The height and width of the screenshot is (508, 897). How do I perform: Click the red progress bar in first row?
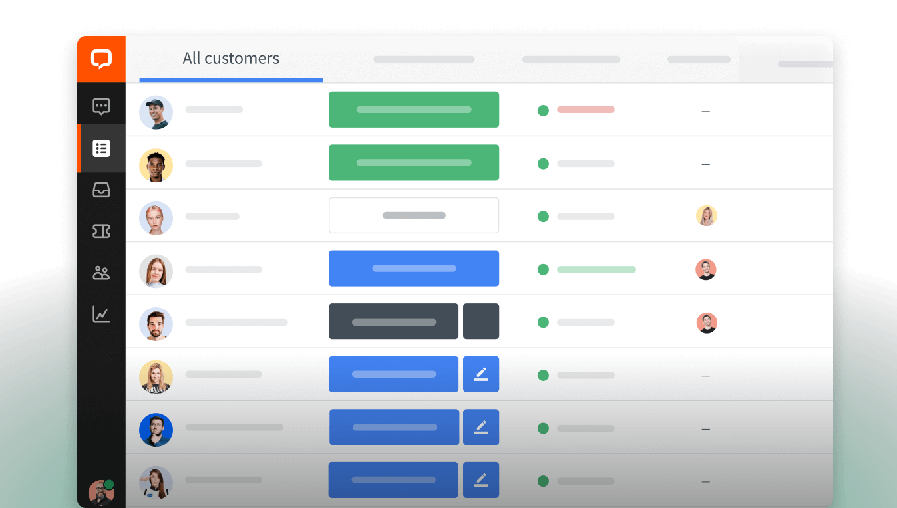[x=586, y=110]
